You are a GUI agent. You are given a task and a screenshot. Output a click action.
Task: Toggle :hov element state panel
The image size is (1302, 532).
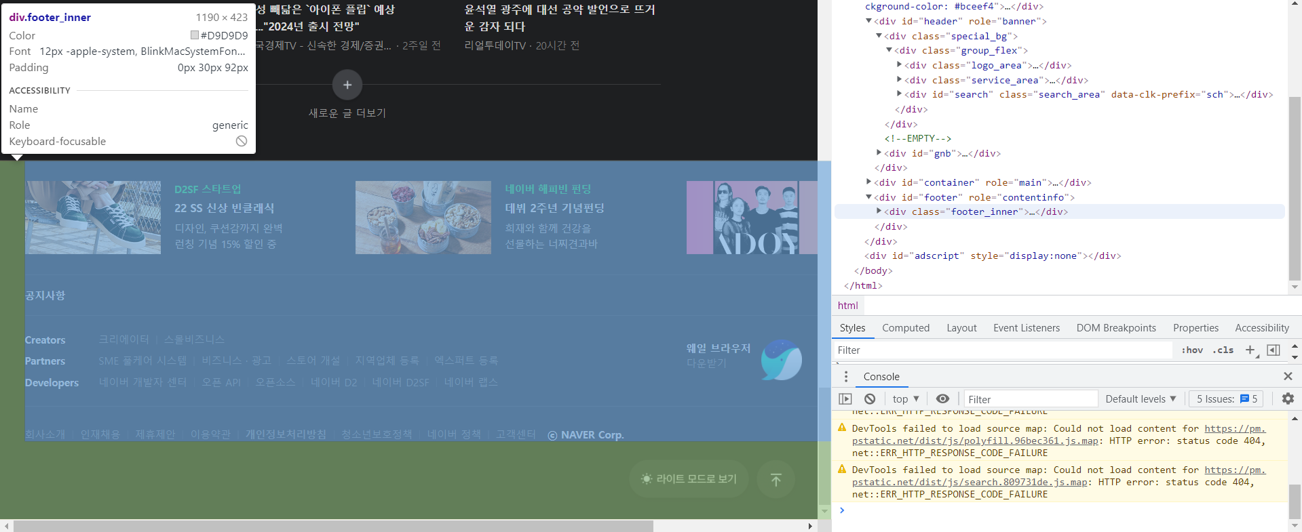[x=1192, y=350]
